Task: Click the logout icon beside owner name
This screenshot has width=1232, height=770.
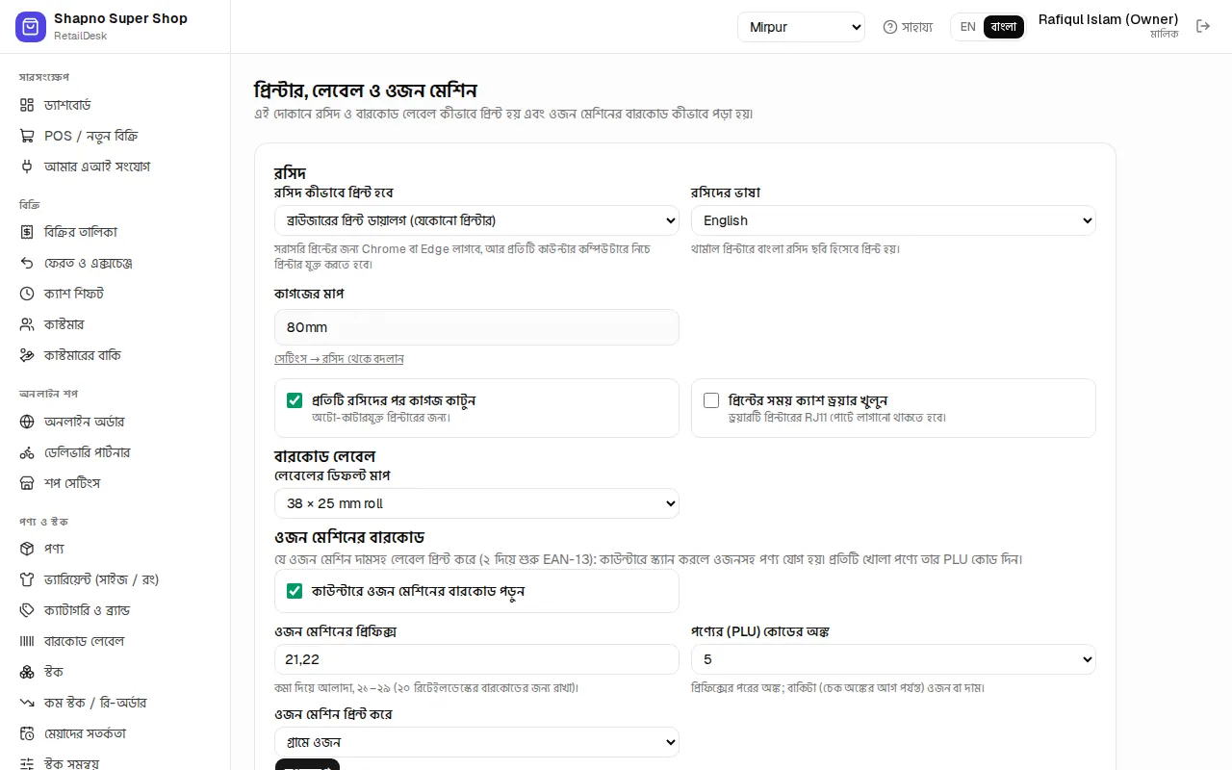Action: (x=1203, y=27)
